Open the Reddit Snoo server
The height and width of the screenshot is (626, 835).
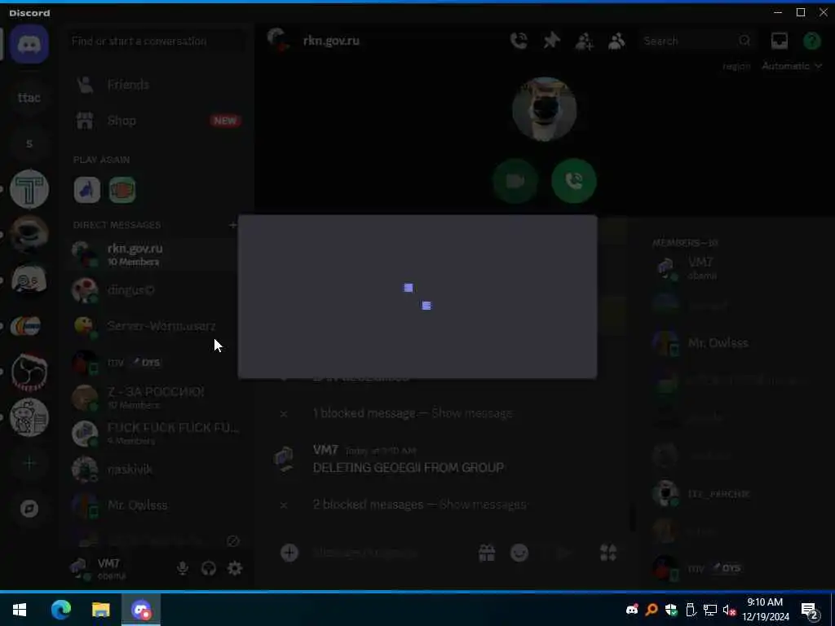point(29,417)
